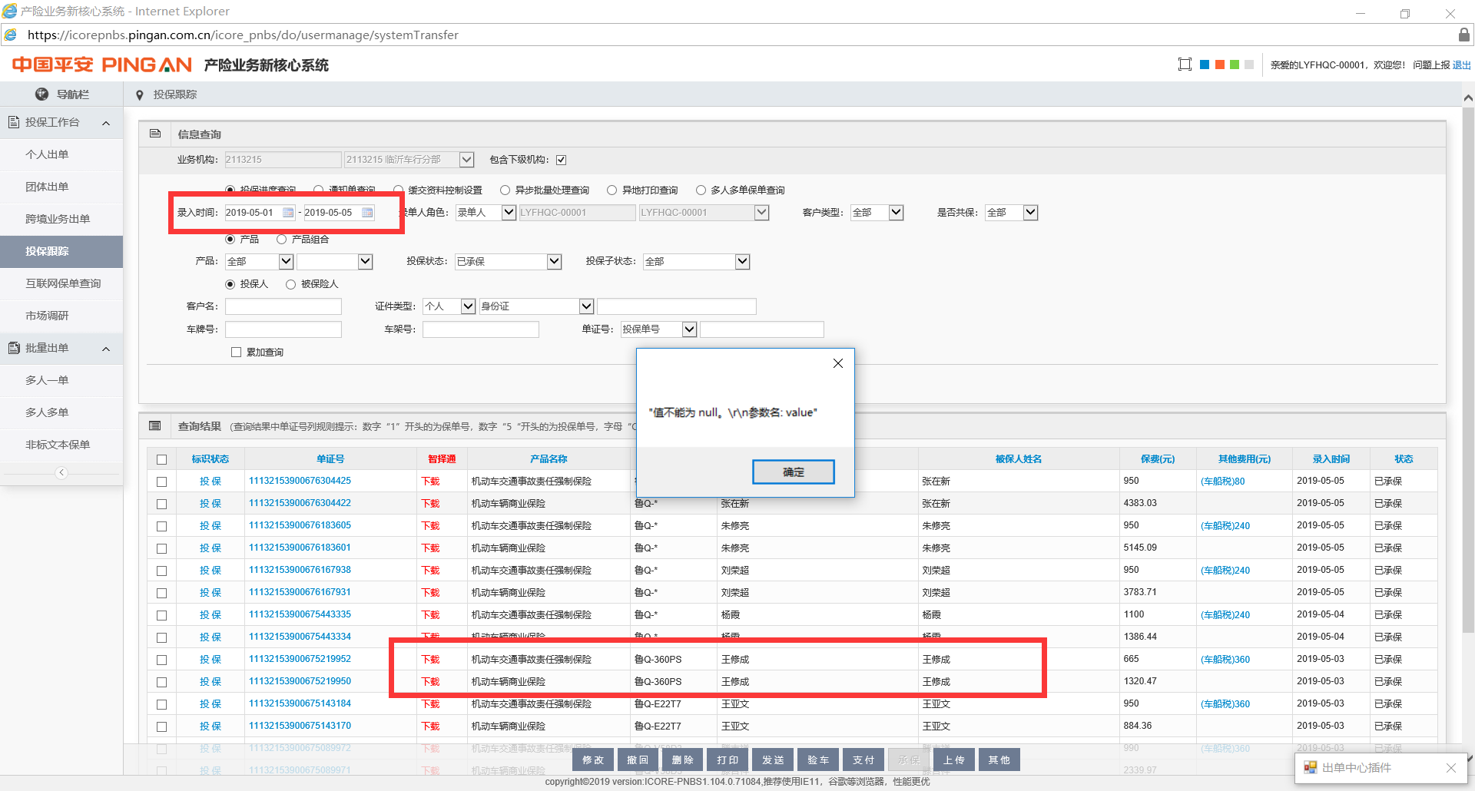
Task: Close the null value error dialog
Action: (x=837, y=363)
